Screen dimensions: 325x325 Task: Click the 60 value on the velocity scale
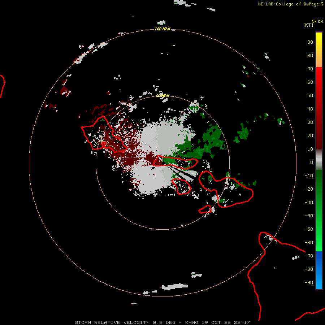[310, 82]
